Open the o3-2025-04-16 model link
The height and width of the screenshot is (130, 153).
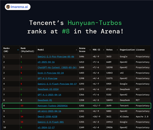click(46, 62)
